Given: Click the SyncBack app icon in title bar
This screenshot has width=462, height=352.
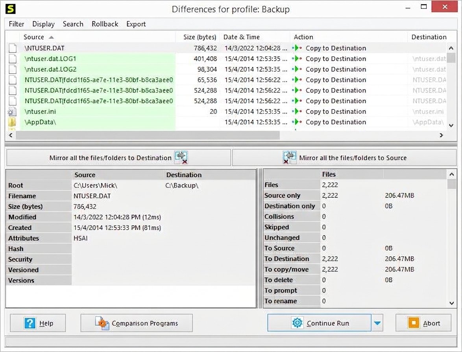Looking at the screenshot, I should (11, 9).
